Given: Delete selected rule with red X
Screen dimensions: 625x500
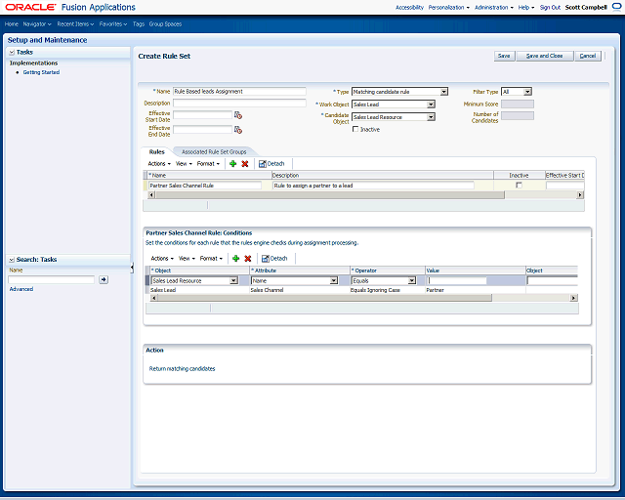Looking at the screenshot, I should click(x=245, y=163).
